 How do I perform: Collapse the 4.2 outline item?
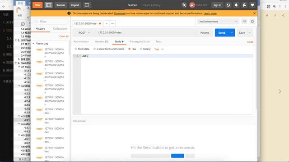[19, 86]
